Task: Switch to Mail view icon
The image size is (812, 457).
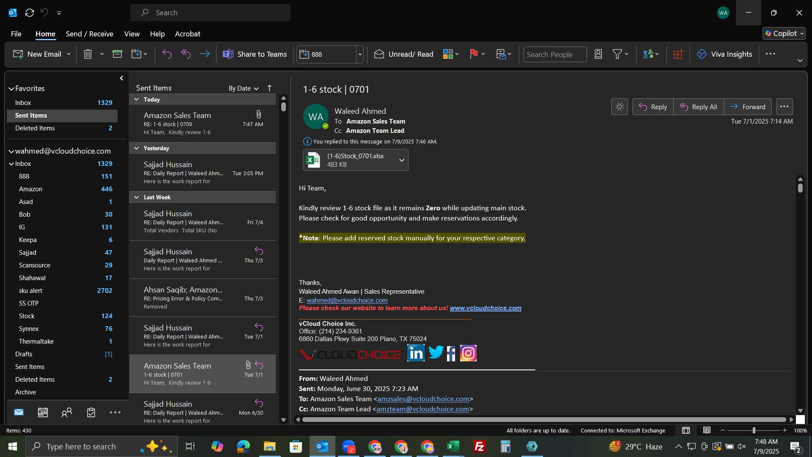Action: pyautogui.click(x=19, y=412)
